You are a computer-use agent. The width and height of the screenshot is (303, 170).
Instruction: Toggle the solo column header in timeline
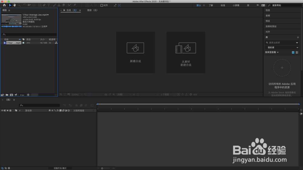(x=8, y=111)
